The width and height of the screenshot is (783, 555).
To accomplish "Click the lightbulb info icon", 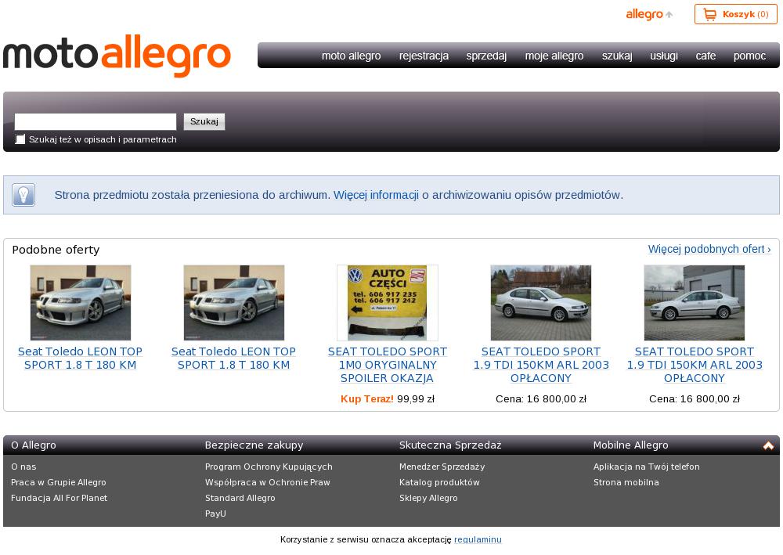I will [x=23, y=195].
